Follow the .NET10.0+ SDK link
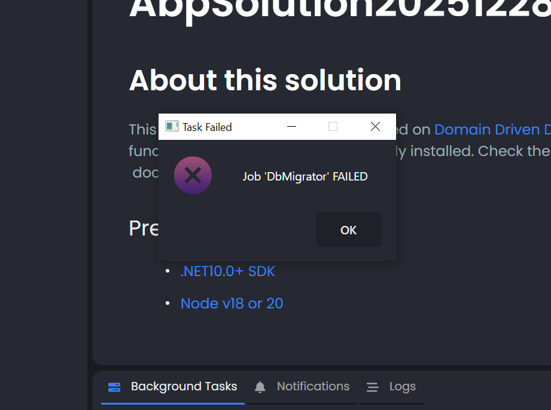551x410 pixels. coord(227,271)
